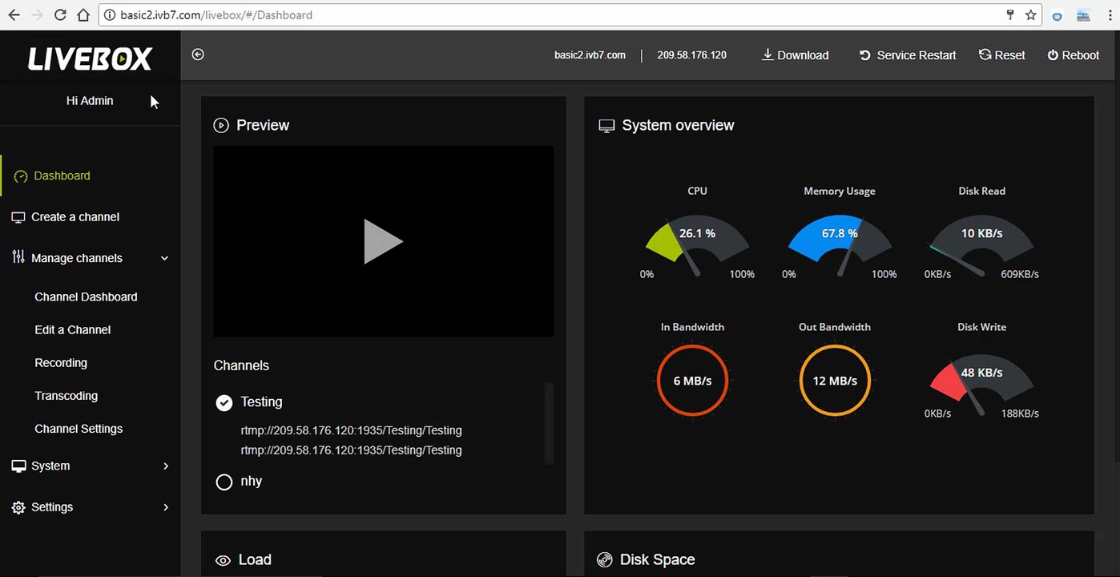
Task: Click the site info icon in address bar
Action: (109, 14)
